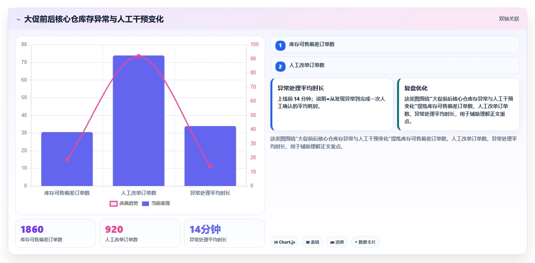
Task: Click the line point over the third bar
Action: click(x=210, y=166)
